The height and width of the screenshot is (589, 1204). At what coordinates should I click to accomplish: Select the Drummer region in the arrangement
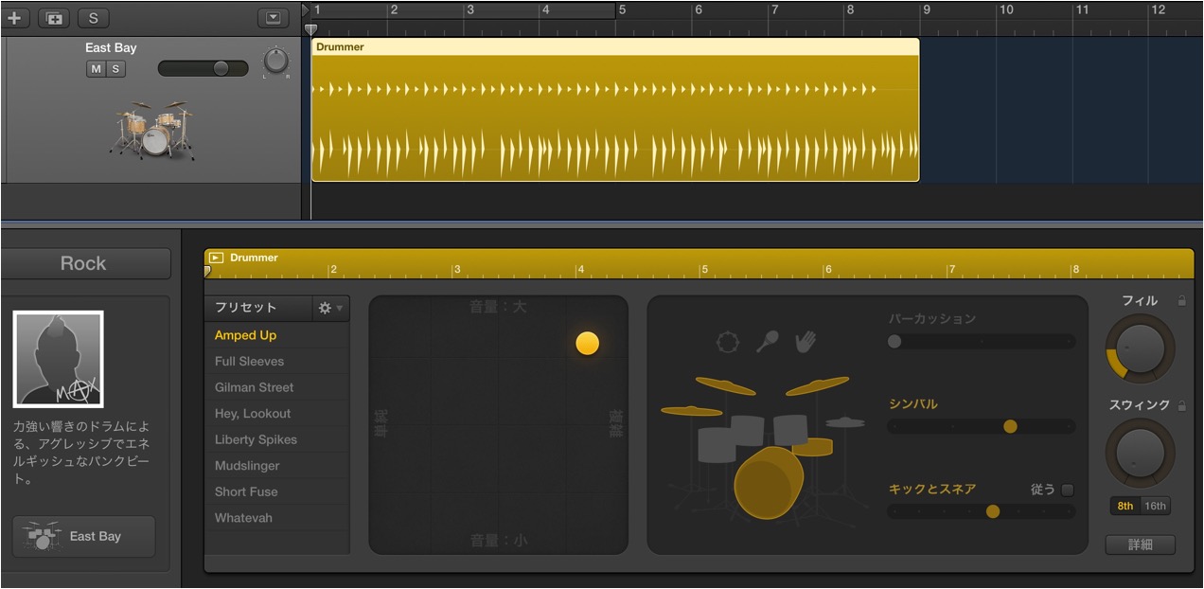click(x=615, y=110)
